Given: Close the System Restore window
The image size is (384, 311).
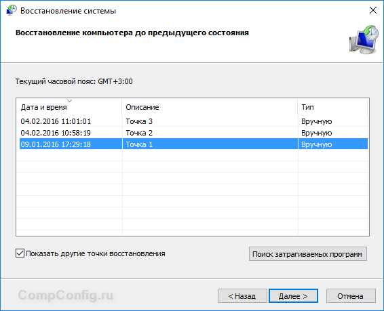Looking at the screenshot, I should coord(373,10).
